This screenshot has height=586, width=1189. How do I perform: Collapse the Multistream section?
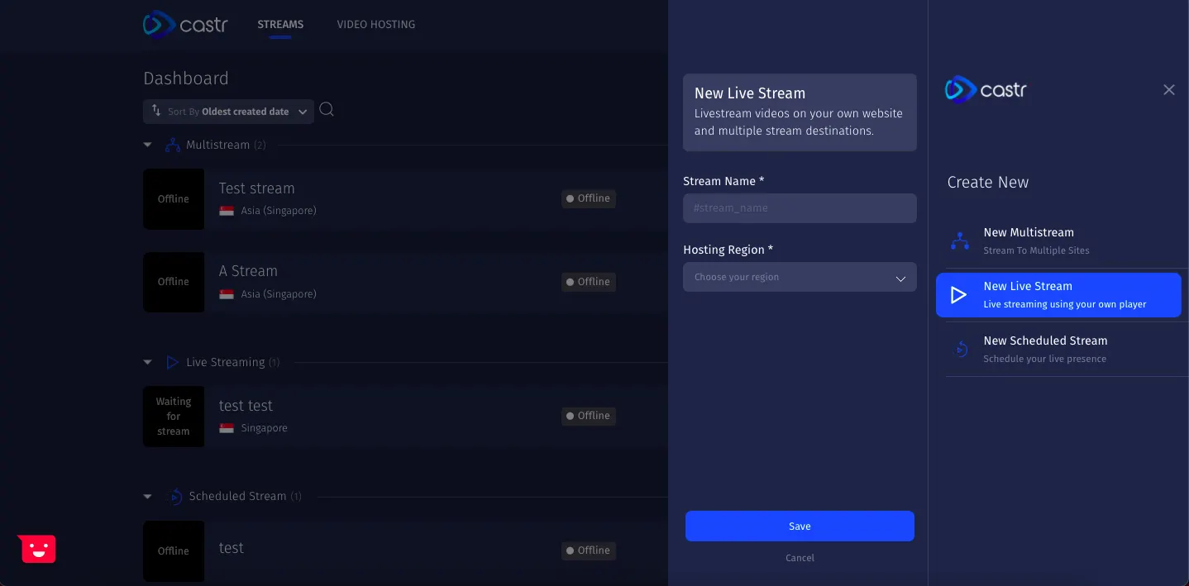click(147, 145)
